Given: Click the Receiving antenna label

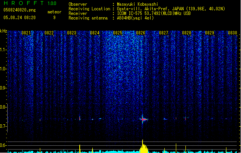Looking at the screenshot, I should coord(88,18).
